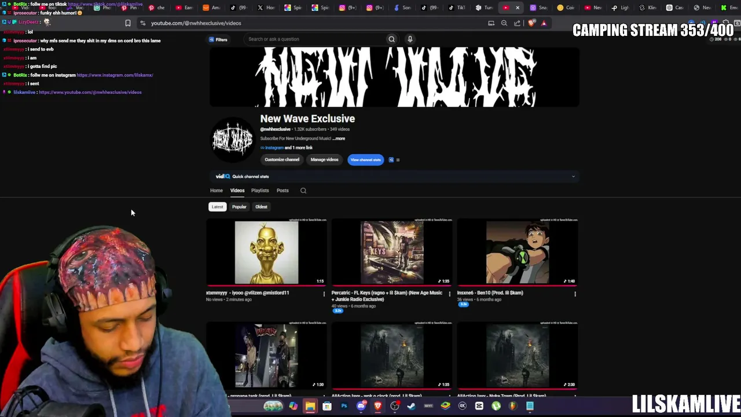
Task: Expand the vidIQ Quick channel stats panel
Action: tap(573, 177)
